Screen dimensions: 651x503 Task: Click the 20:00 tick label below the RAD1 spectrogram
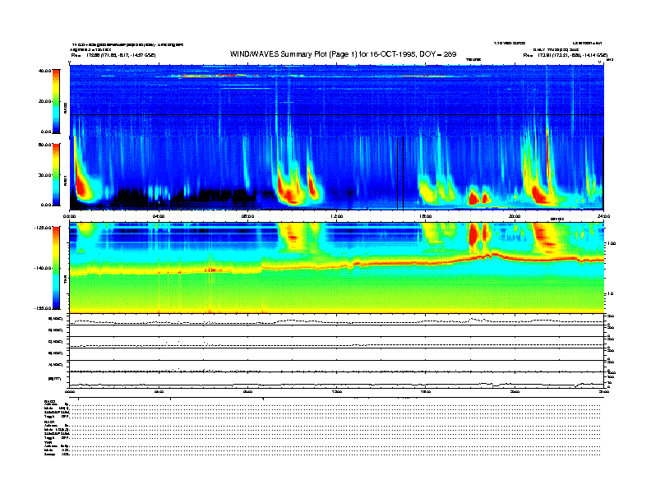[x=515, y=216]
